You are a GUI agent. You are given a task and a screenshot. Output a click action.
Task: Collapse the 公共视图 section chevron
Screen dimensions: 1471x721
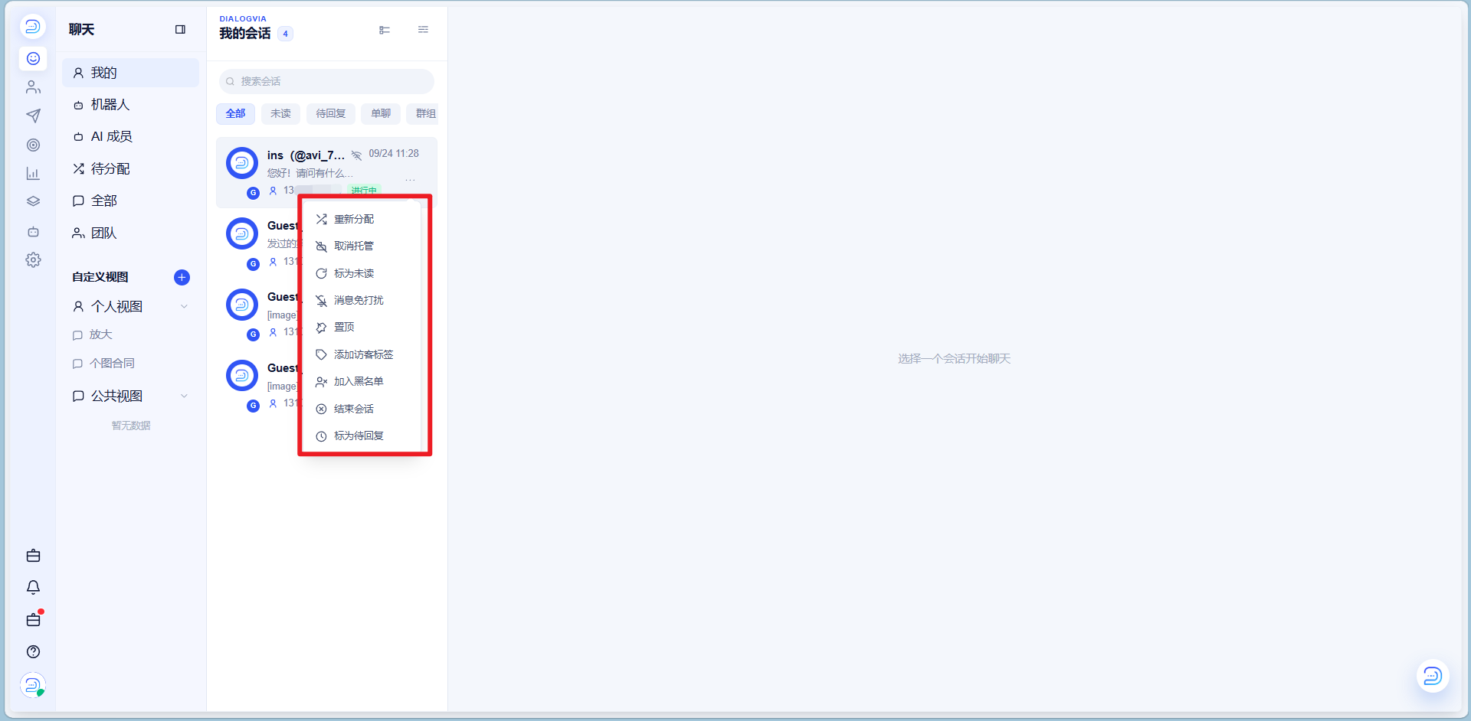[x=184, y=396]
